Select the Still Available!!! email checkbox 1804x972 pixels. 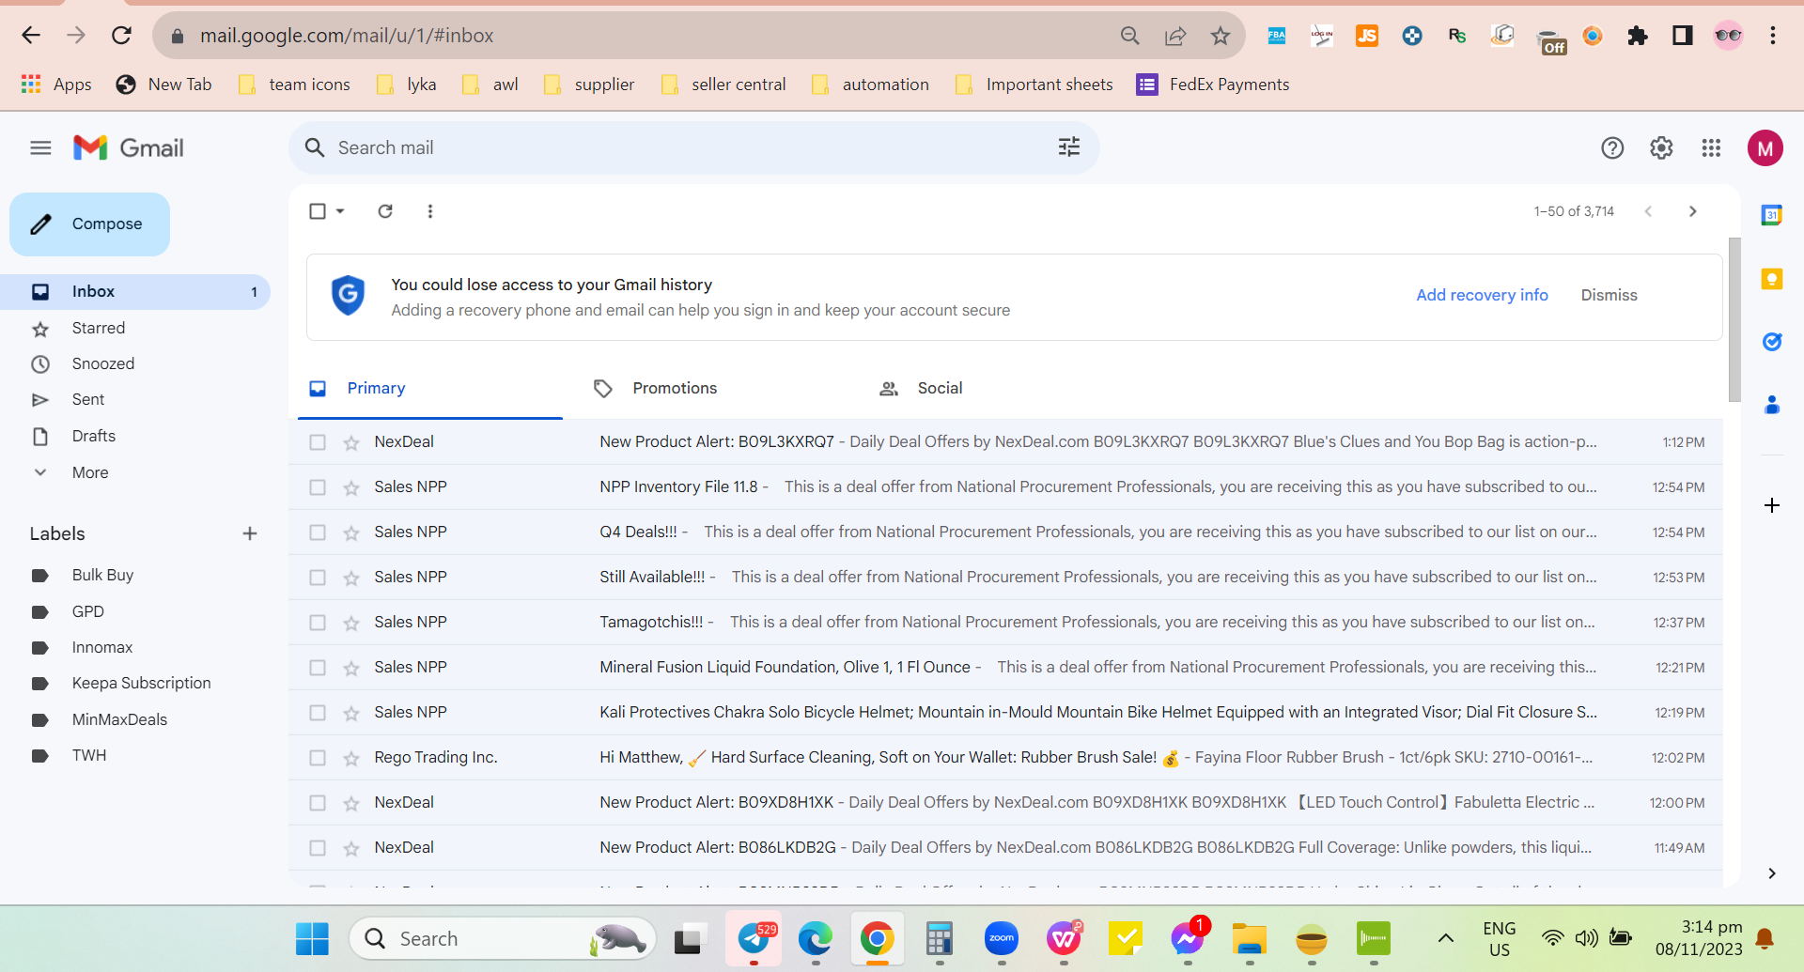click(318, 578)
